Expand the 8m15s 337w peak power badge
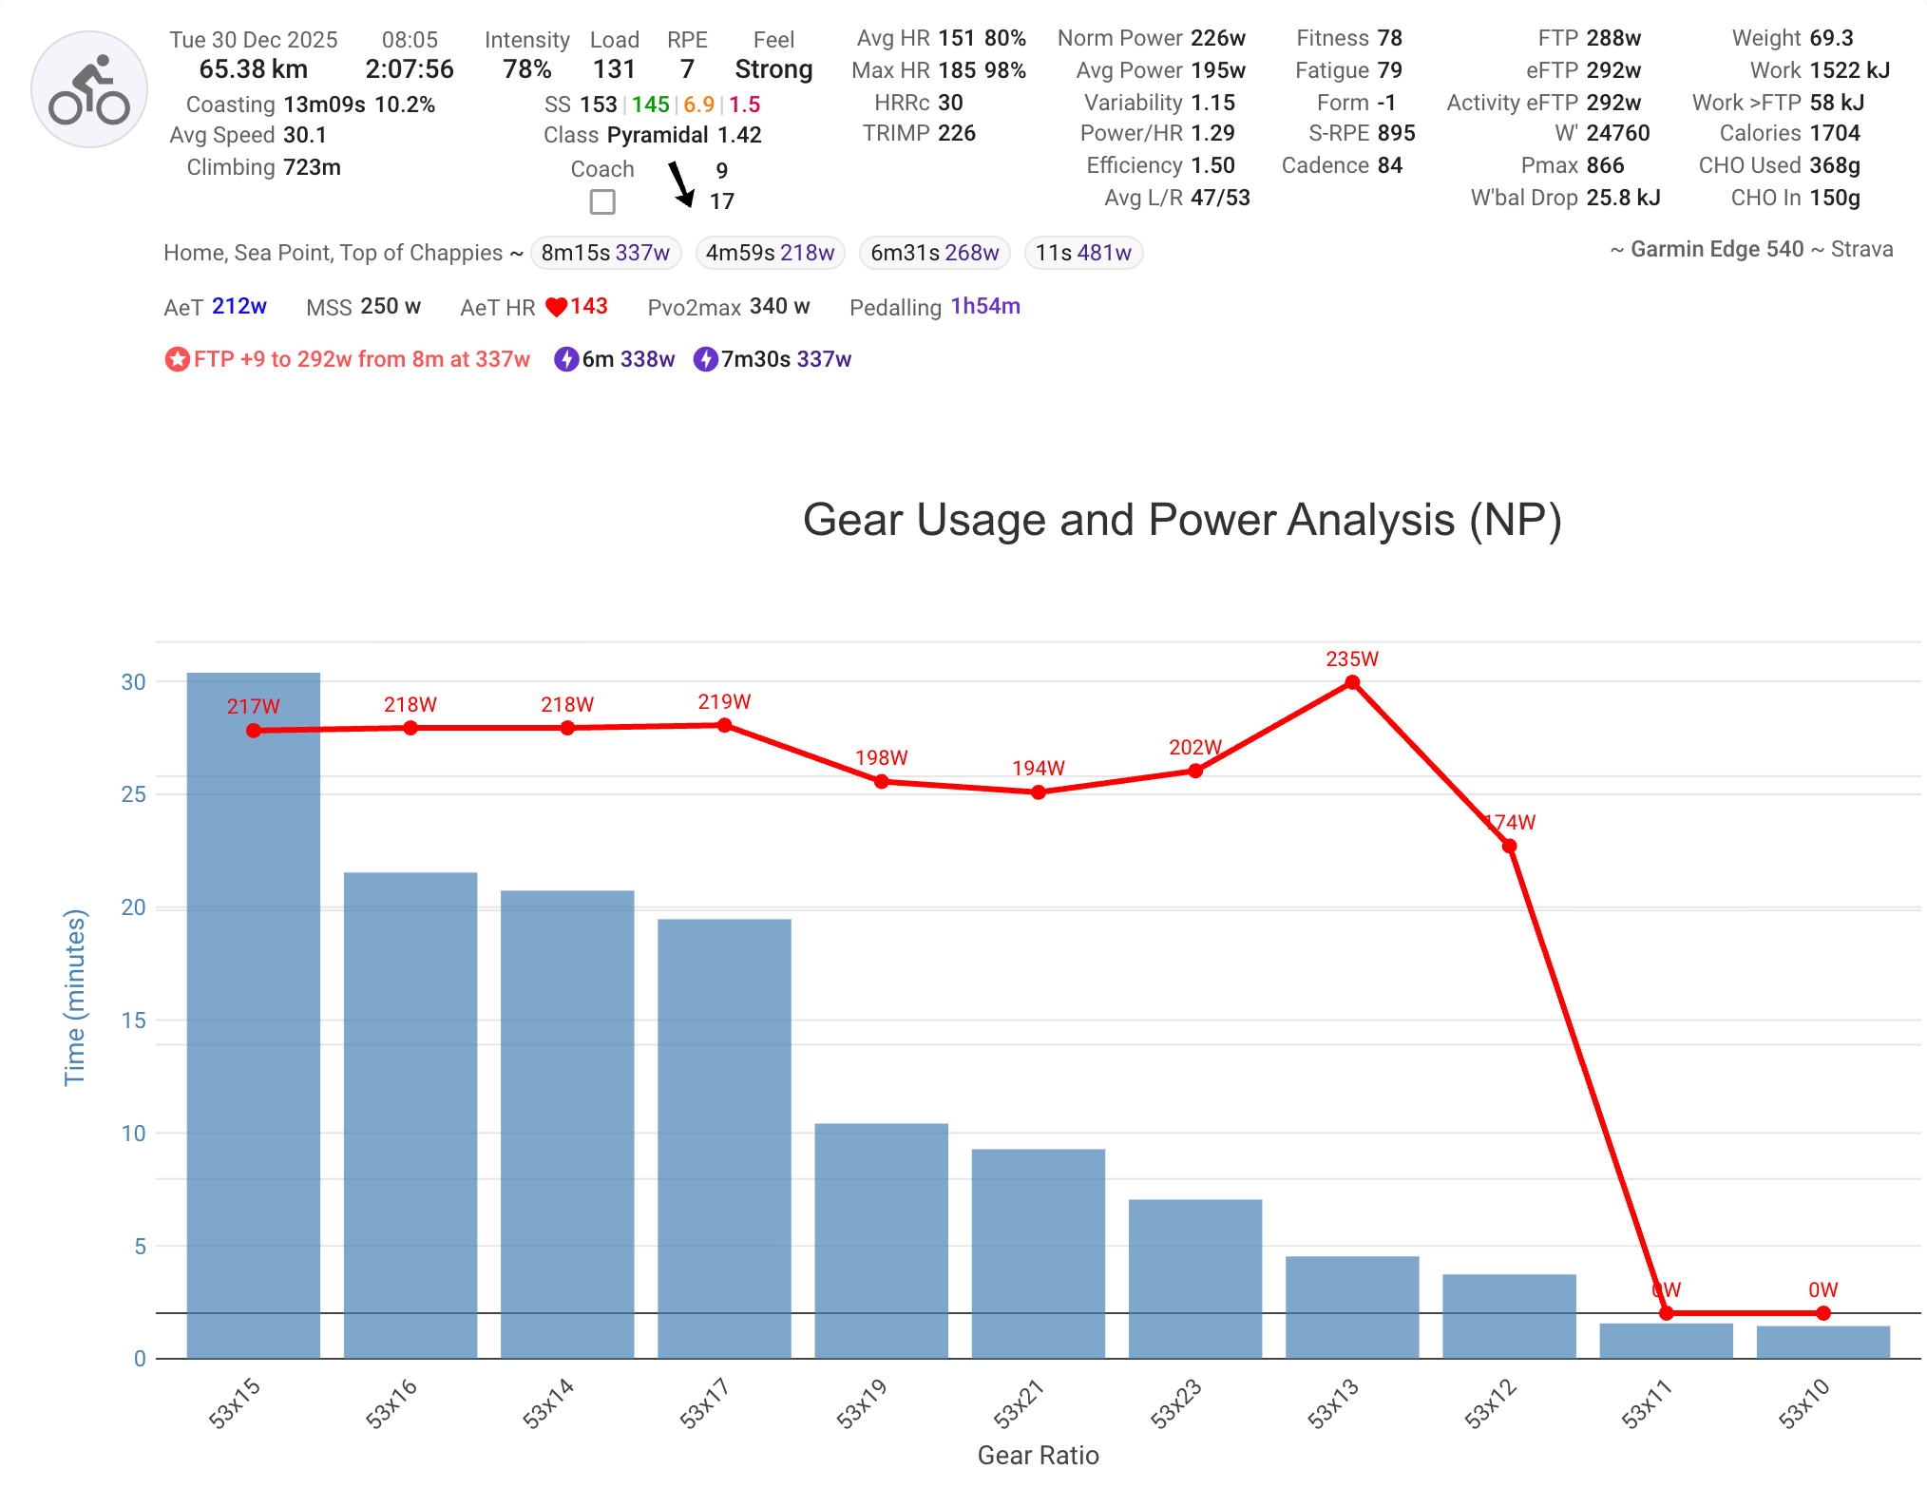Image resolution: width=1927 pixels, height=1488 pixels. [x=605, y=253]
